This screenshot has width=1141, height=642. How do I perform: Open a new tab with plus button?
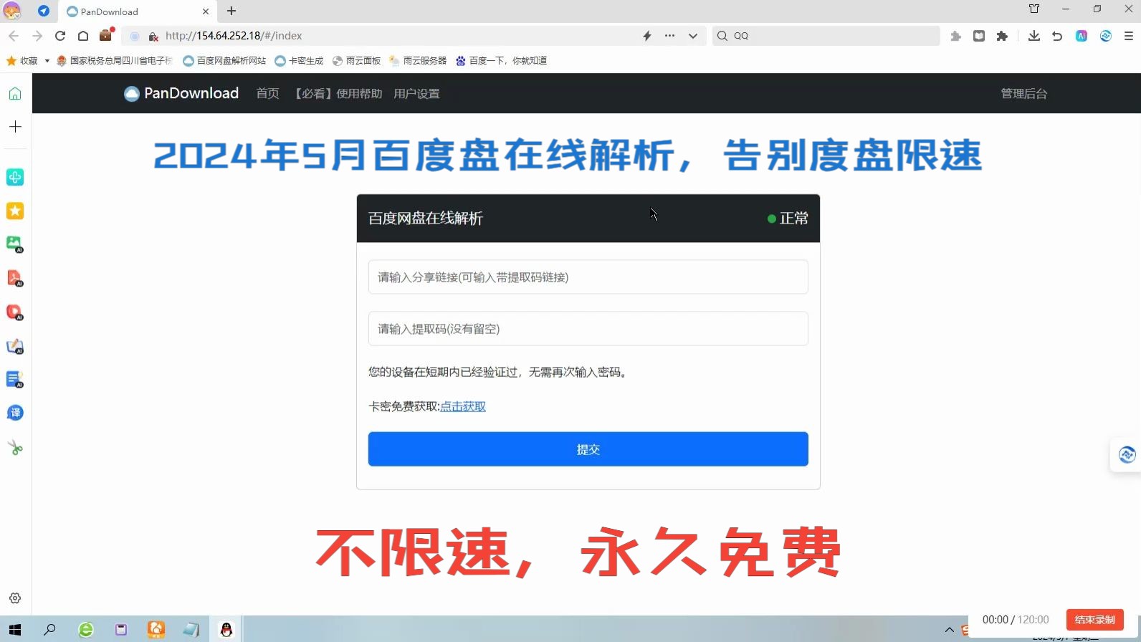(x=231, y=11)
